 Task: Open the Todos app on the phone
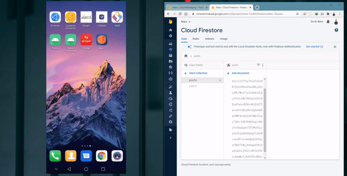point(55,40)
